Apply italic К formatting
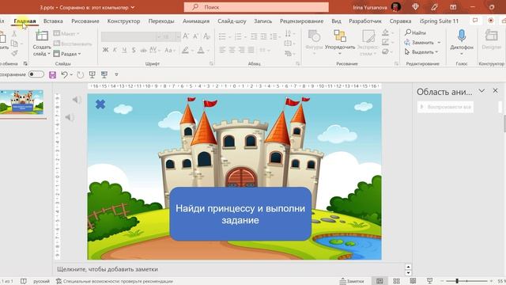 coord(115,50)
